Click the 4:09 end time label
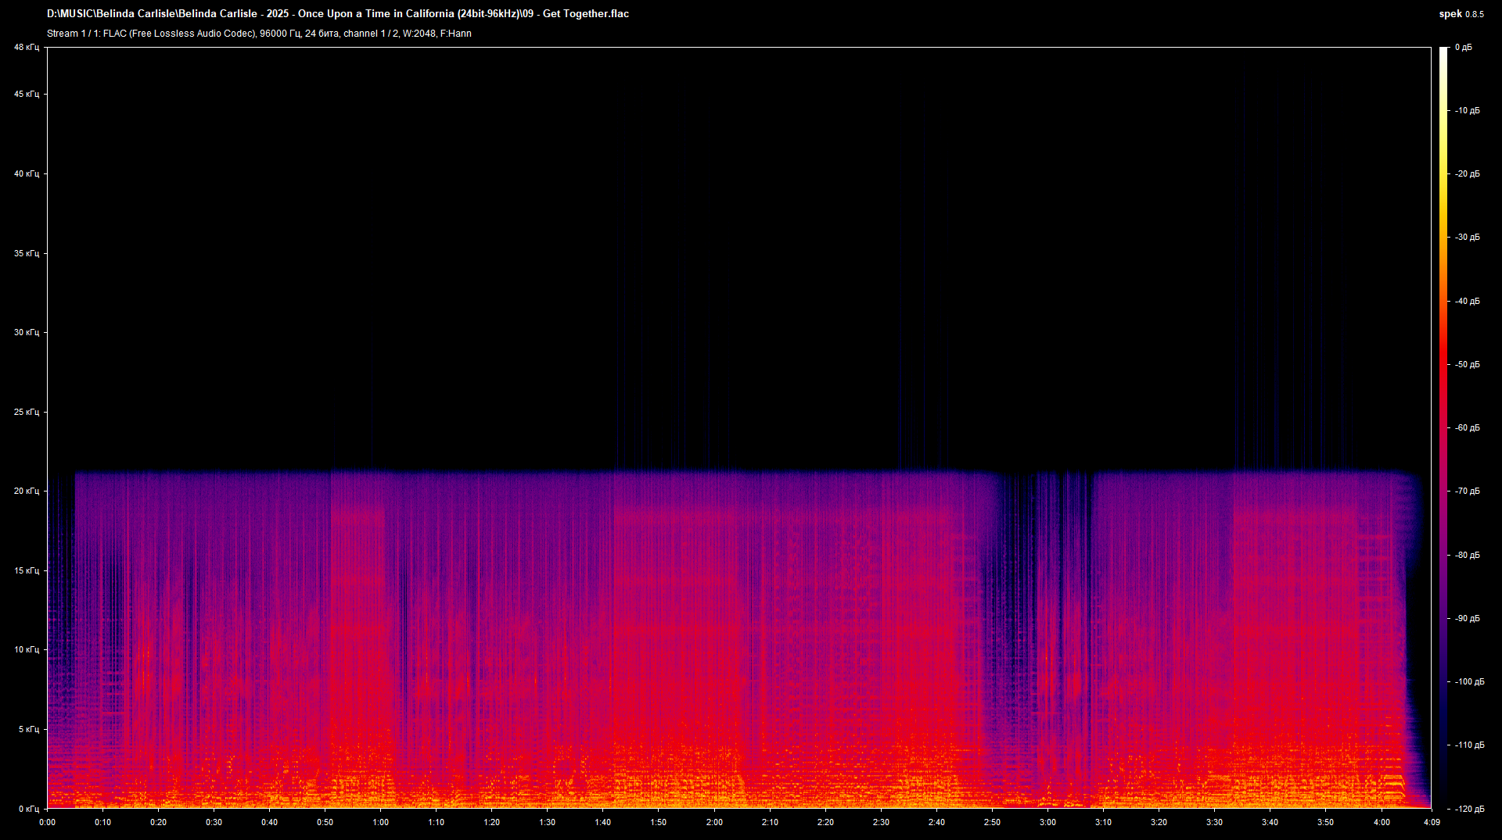The width and height of the screenshot is (1502, 840). point(1432,822)
